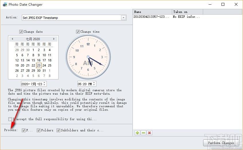Toggle the Process Folders checkbox
This screenshot has height=150, width=243.
39,130
